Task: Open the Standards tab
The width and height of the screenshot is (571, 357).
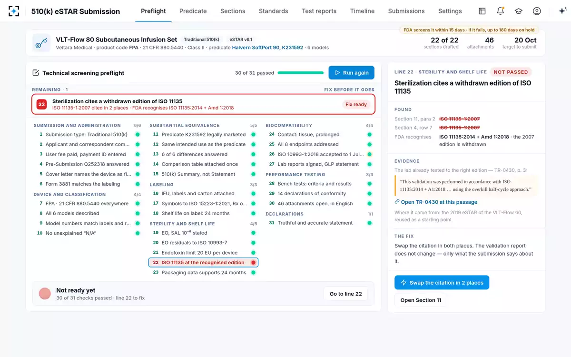Action: [x=274, y=11]
